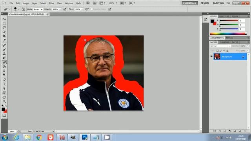Screen dimensions: 251x141
Task: Select the Pen tool
Action: 4,80
